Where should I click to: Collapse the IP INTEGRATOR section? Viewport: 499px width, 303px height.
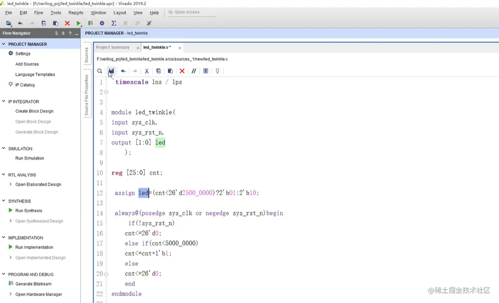(x=3, y=102)
